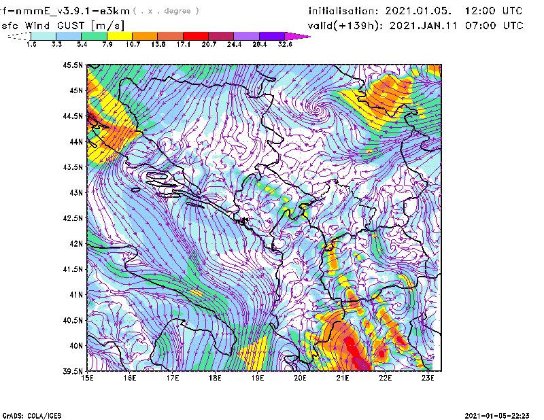544x420 pixels.
Task: Click the '41.5N' latitude label
Action: [x=73, y=269]
